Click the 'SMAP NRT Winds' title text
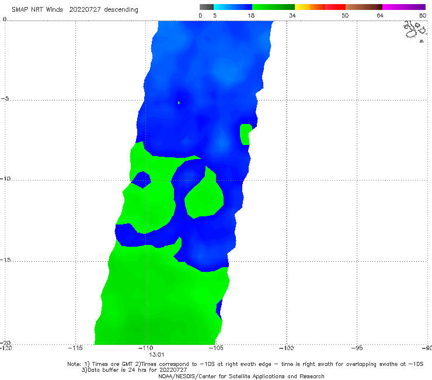Viewport: 432px width, 380px height. [37, 10]
